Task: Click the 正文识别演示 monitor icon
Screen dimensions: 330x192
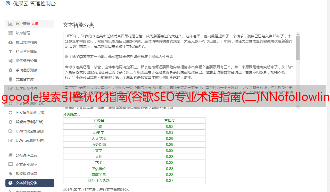Action: tap(10, 164)
